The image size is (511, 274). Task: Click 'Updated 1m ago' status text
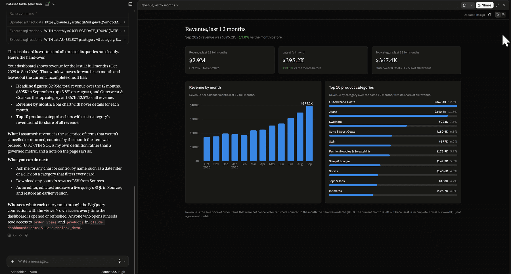coord(474,15)
